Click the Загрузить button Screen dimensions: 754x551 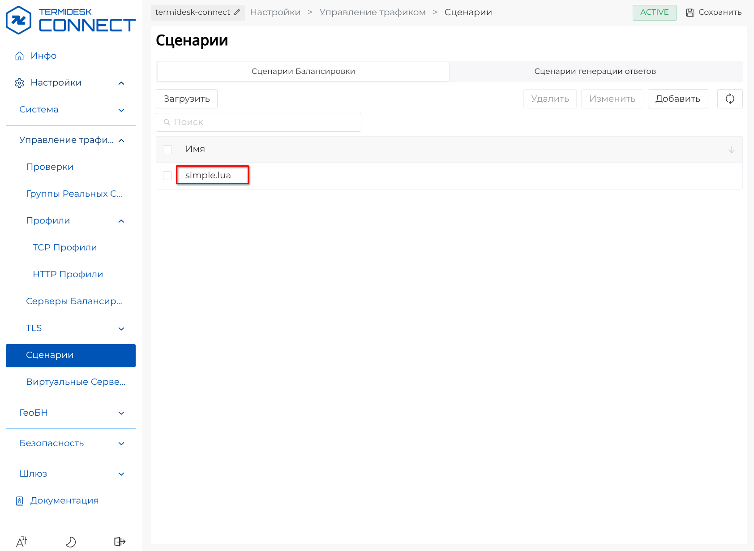pyautogui.click(x=187, y=99)
